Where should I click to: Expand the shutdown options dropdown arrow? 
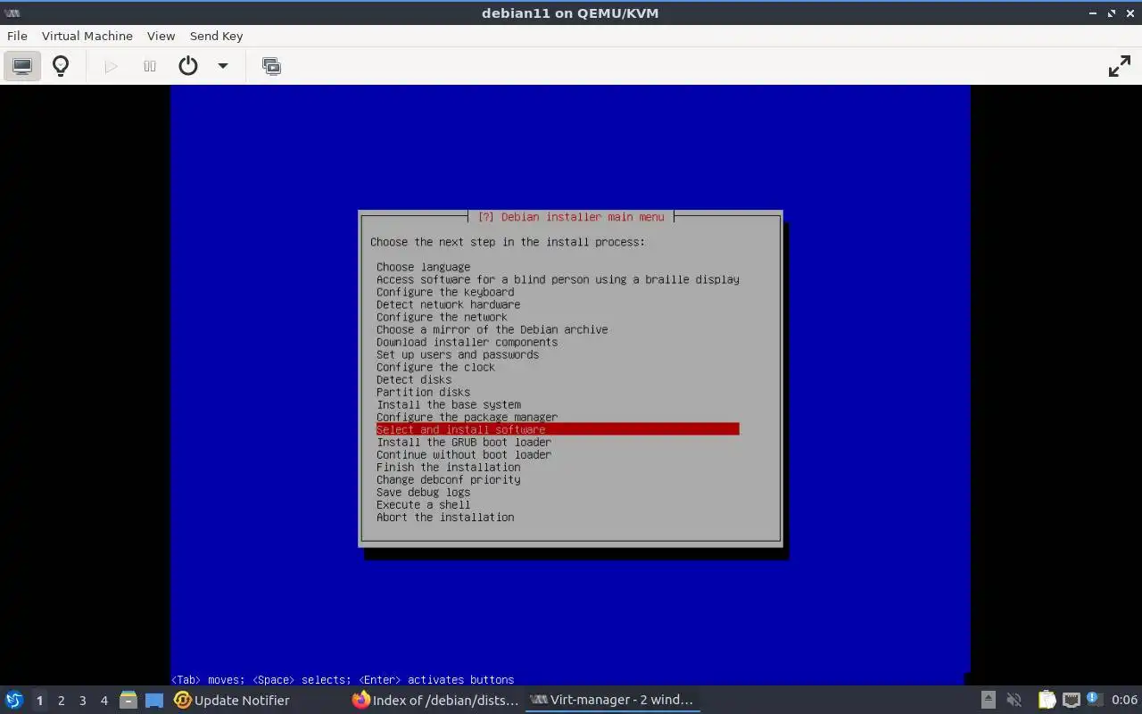click(x=223, y=66)
